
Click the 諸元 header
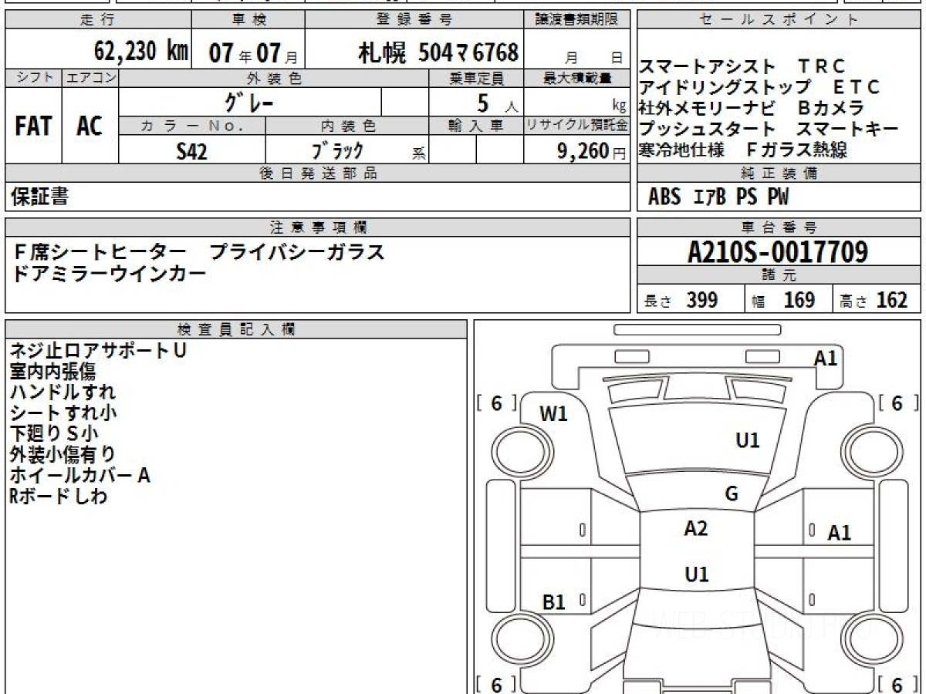(779, 275)
